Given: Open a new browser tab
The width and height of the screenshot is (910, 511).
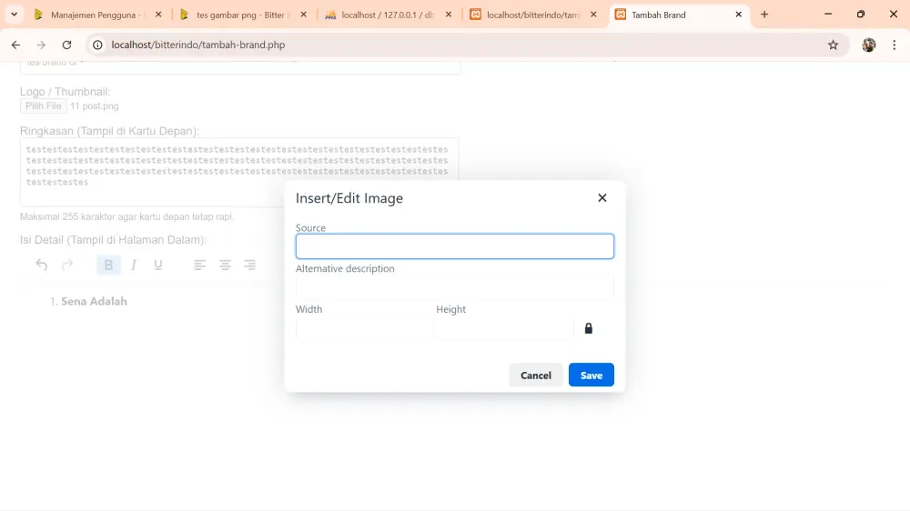Looking at the screenshot, I should point(764,15).
